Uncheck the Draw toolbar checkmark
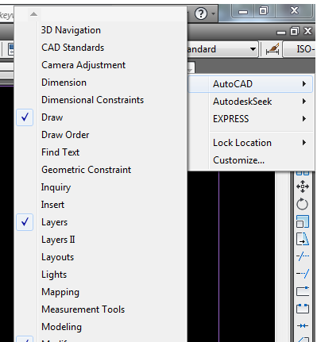Screen dimensions: 317x342 [x=25, y=117]
